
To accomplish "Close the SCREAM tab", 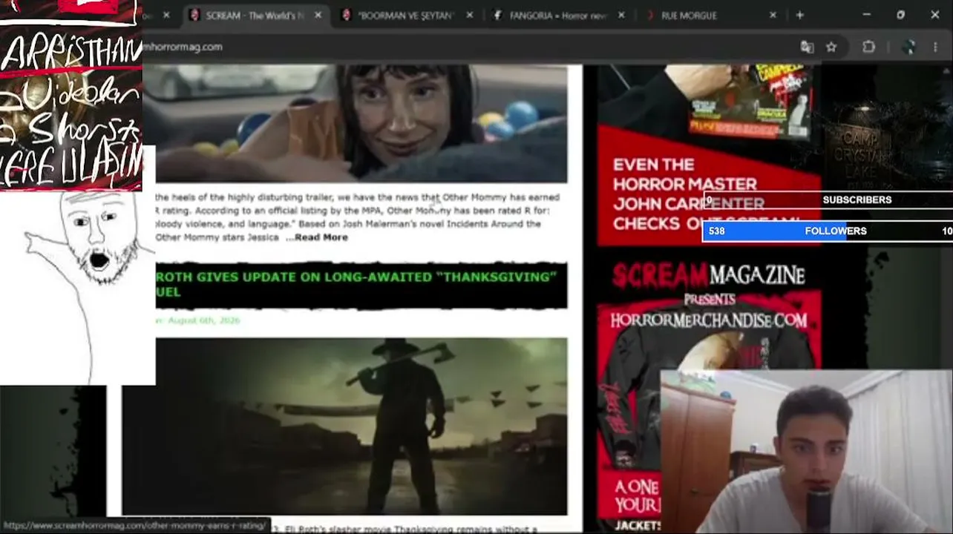I will (x=318, y=15).
